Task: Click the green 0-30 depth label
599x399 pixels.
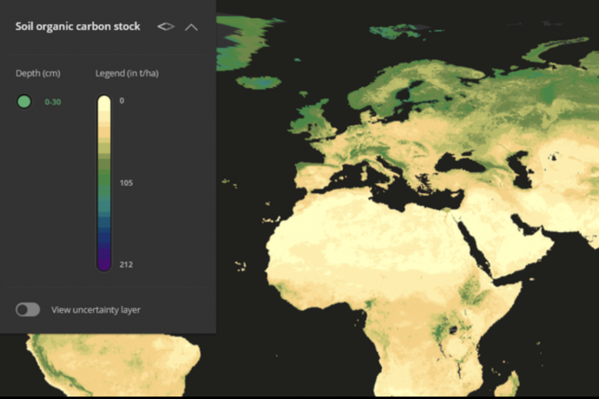Action: coord(52,101)
